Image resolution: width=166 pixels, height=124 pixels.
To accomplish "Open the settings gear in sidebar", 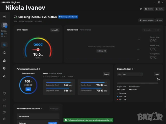I will click(x=4, y=119).
